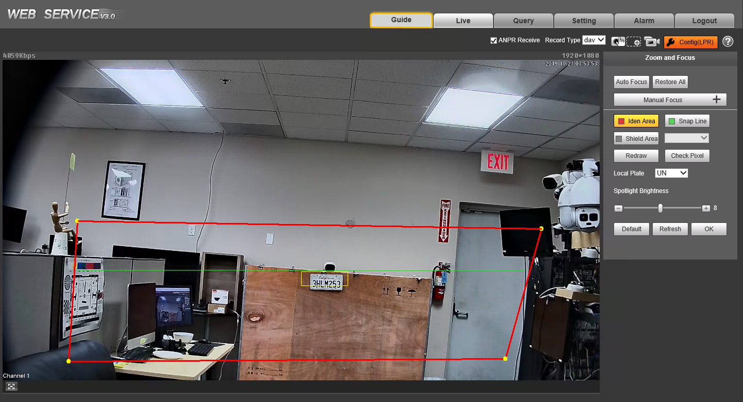Click the Auto Focus button
The image size is (743, 402).
(x=632, y=82)
